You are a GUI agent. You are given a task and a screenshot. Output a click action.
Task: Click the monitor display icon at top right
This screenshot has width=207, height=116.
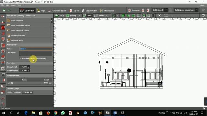click(203, 16)
